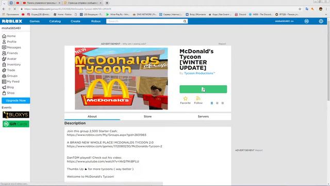Select the third thumbnail carousel dot

pos(223,103)
